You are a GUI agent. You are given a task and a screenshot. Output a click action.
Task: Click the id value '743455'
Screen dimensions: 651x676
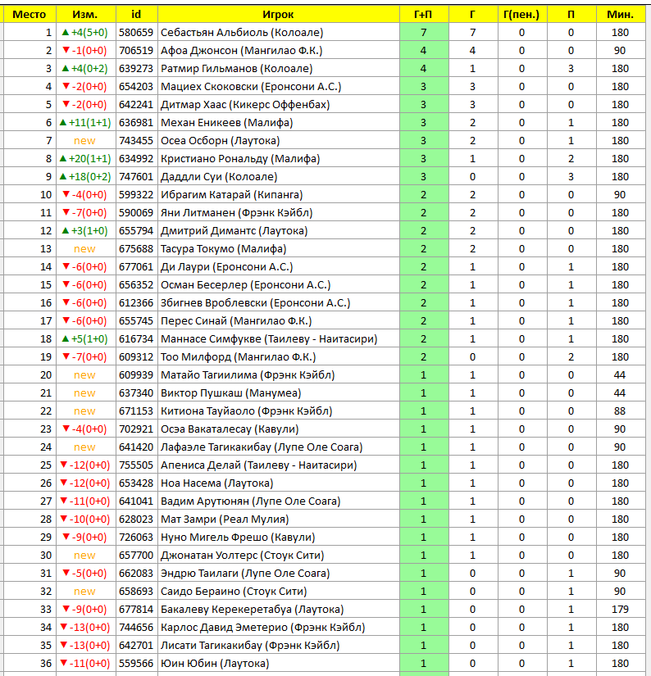click(x=136, y=141)
